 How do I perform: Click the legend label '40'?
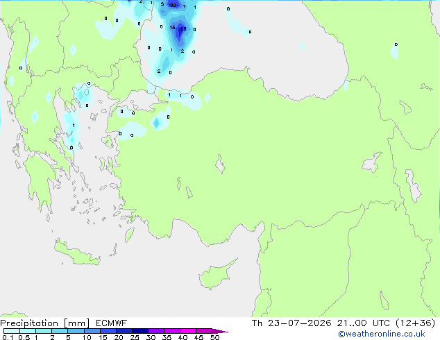[183, 337]
